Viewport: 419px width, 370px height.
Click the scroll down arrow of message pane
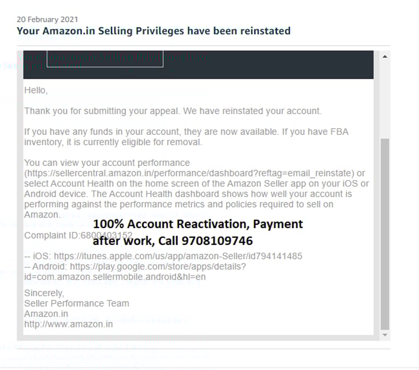tap(385, 335)
